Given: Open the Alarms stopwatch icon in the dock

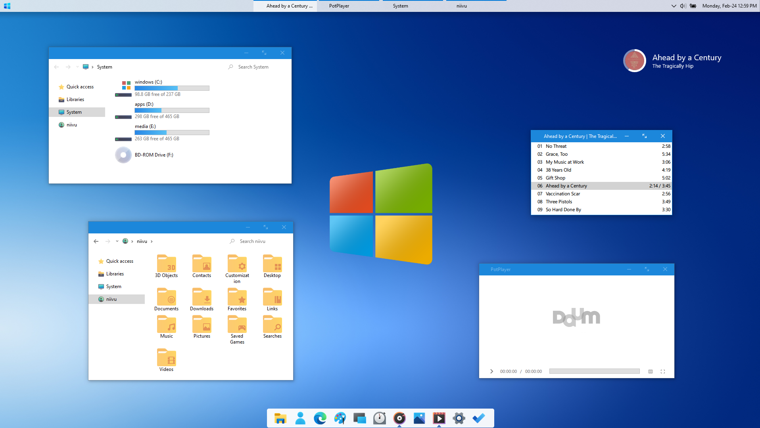Looking at the screenshot, I should pos(380,418).
